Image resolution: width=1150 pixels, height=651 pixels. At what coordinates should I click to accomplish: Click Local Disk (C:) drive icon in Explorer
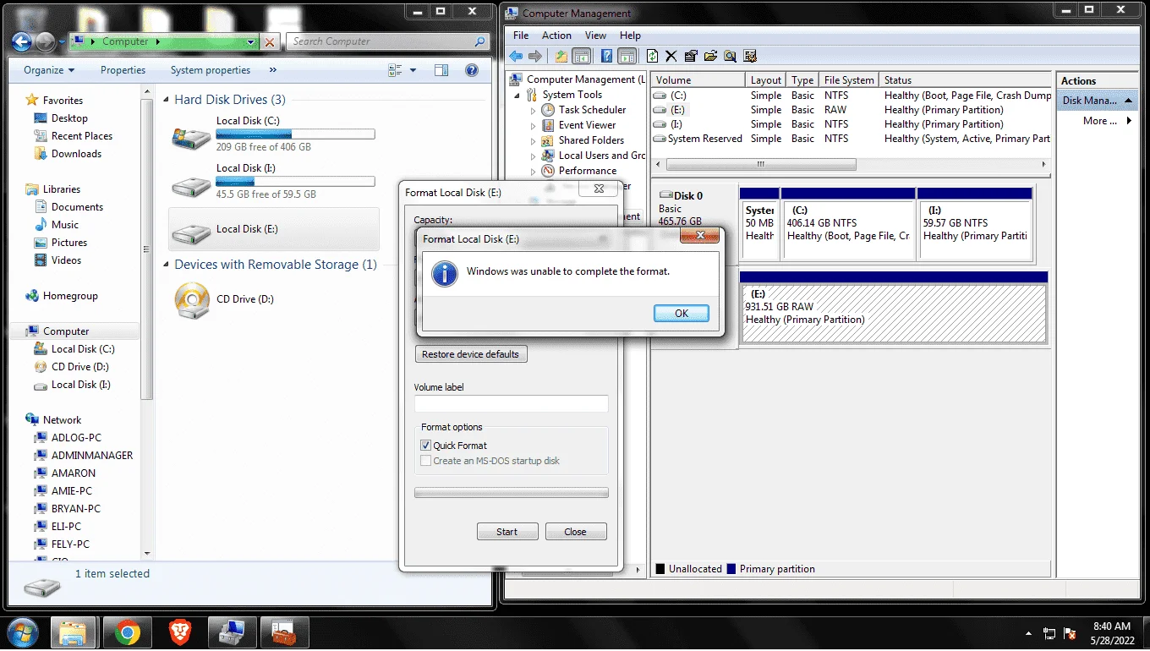coord(190,136)
